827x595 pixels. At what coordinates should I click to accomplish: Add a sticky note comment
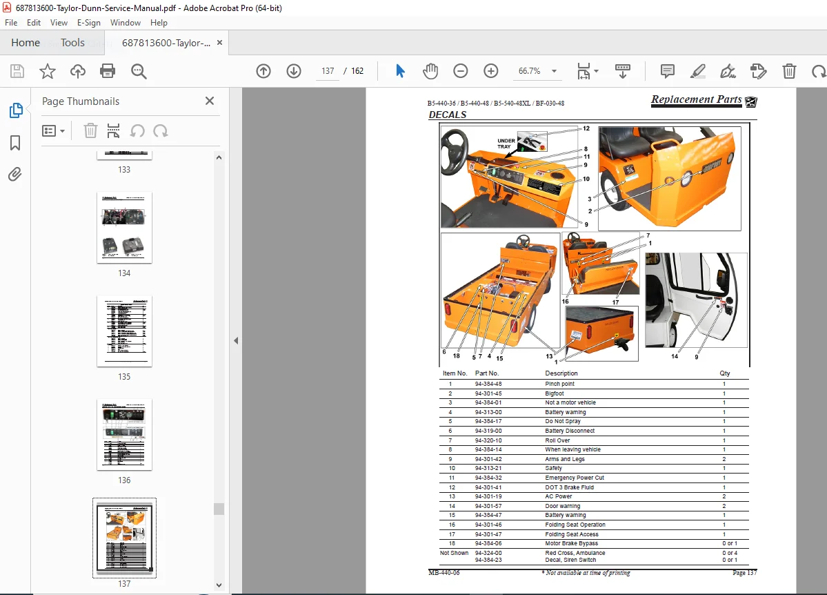[x=667, y=70]
